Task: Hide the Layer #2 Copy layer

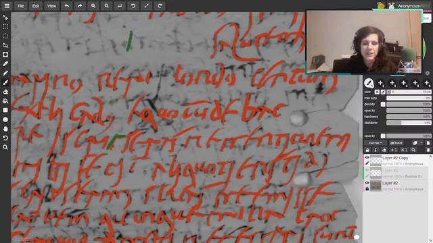Action: 367,157
